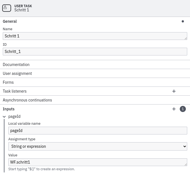Collapse the Inputs section header

(9, 109)
